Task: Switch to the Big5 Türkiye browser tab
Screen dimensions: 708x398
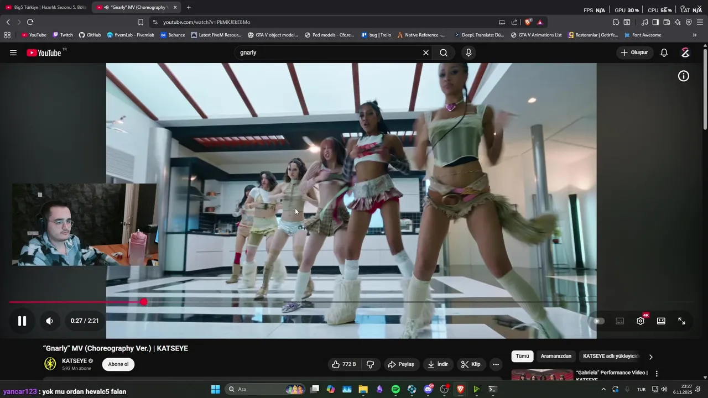Action: click(x=45, y=7)
